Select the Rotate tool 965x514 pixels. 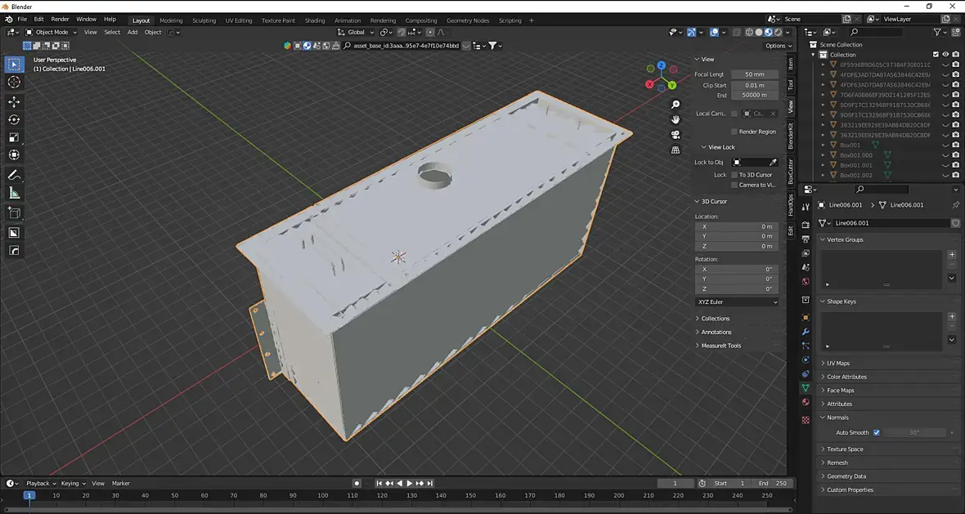pyautogui.click(x=14, y=119)
